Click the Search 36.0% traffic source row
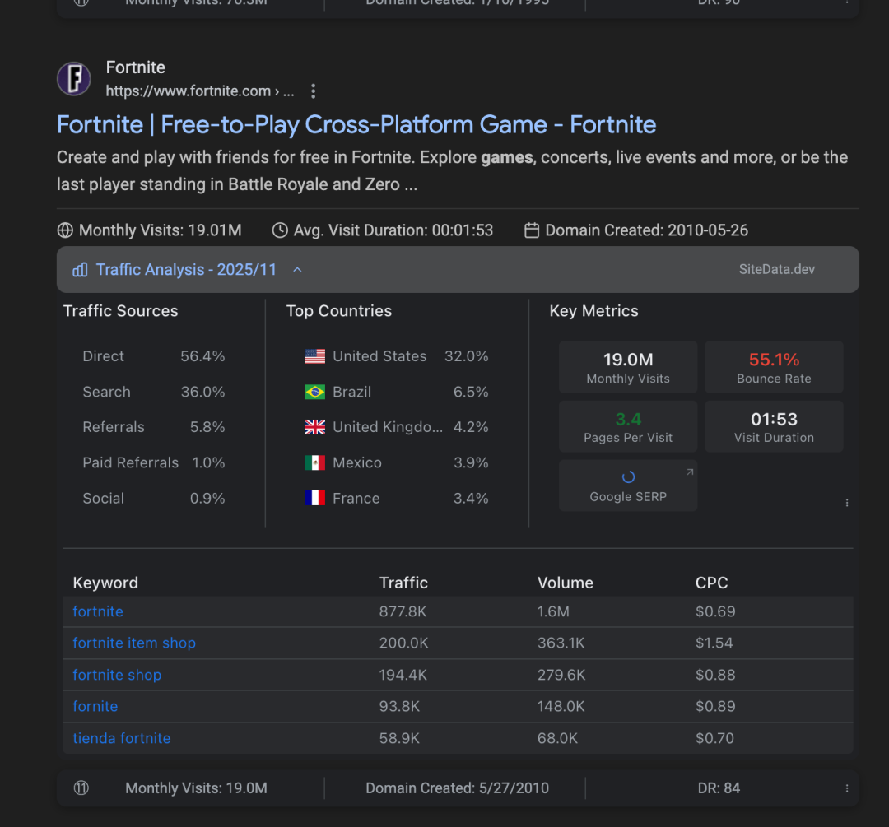Screen dimensions: 889x827 click(x=154, y=392)
